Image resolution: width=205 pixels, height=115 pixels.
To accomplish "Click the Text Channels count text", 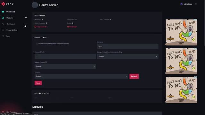I will coord(105,19).
